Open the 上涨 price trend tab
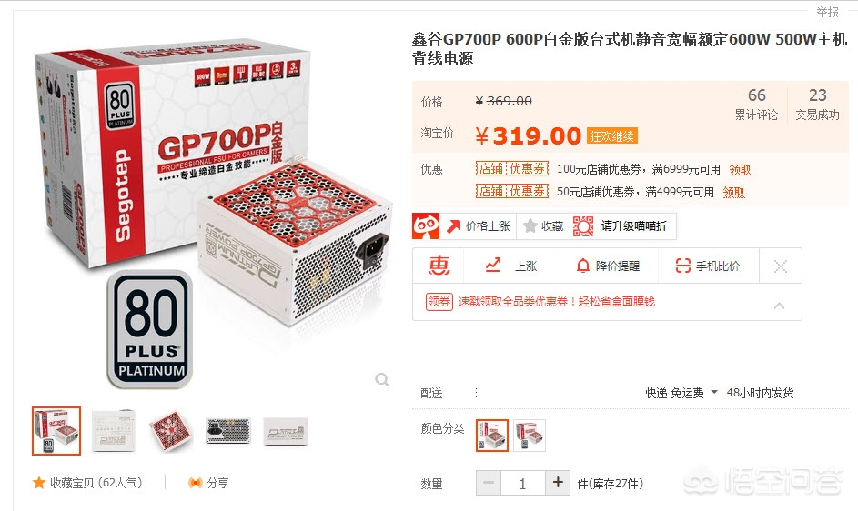This screenshot has height=511, width=858. (511, 266)
